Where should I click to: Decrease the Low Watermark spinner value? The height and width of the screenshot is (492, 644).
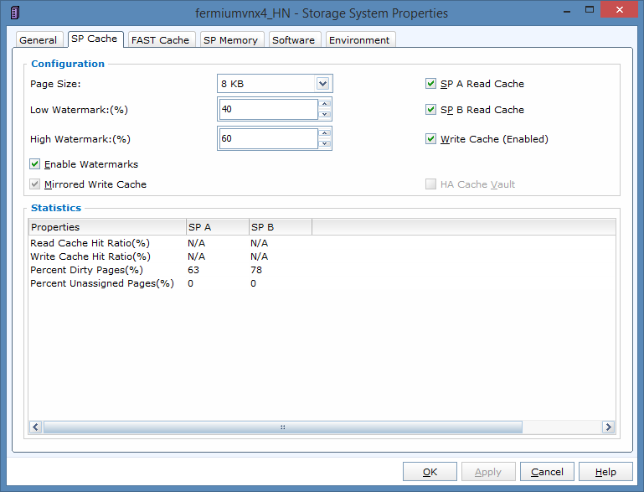(325, 115)
